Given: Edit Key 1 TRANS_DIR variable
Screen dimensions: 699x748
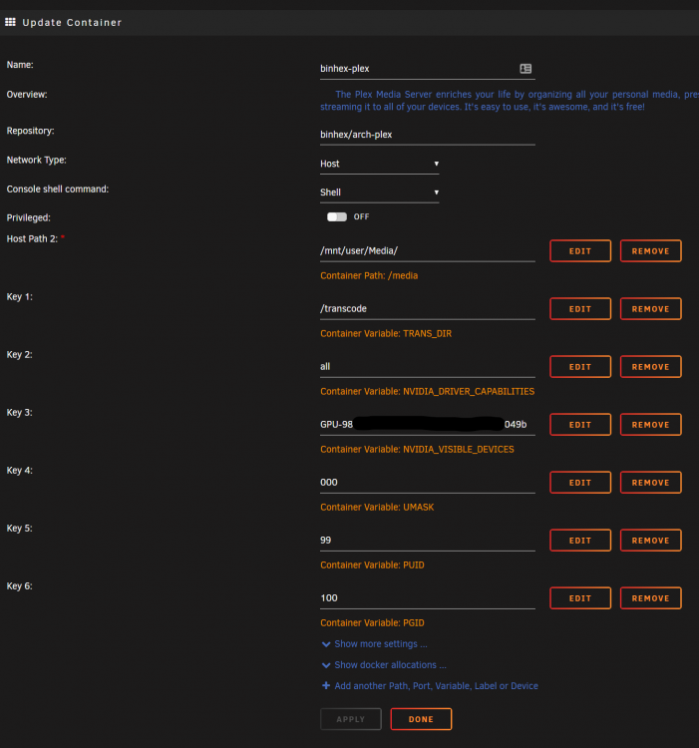Looking at the screenshot, I should (580, 308).
